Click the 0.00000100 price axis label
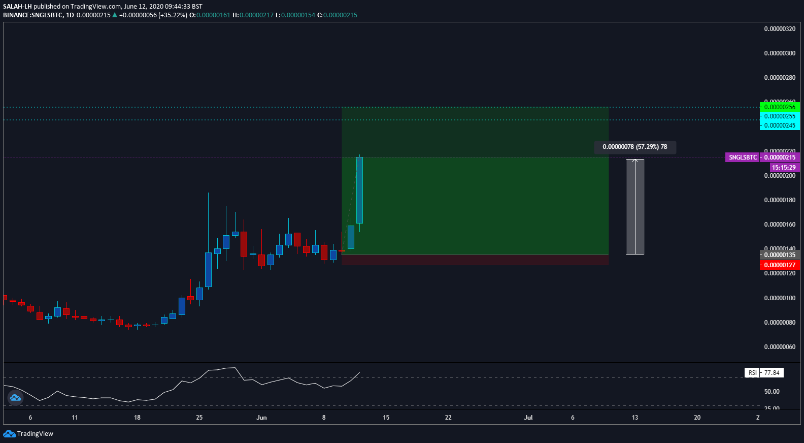Image resolution: width=804 pixels, height=443 pixels. [780, 298]
